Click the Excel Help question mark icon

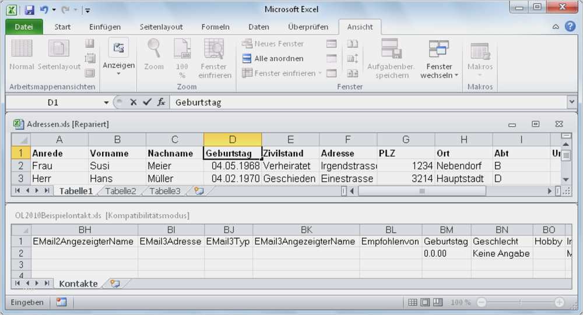click(570, 26)
